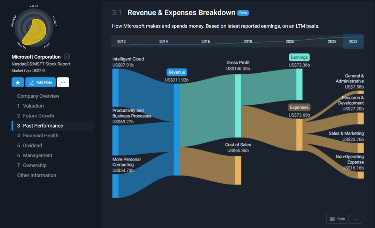Click the Non-Operating Expense label
Screen dimensions: 375x228
tap(350, 159)
